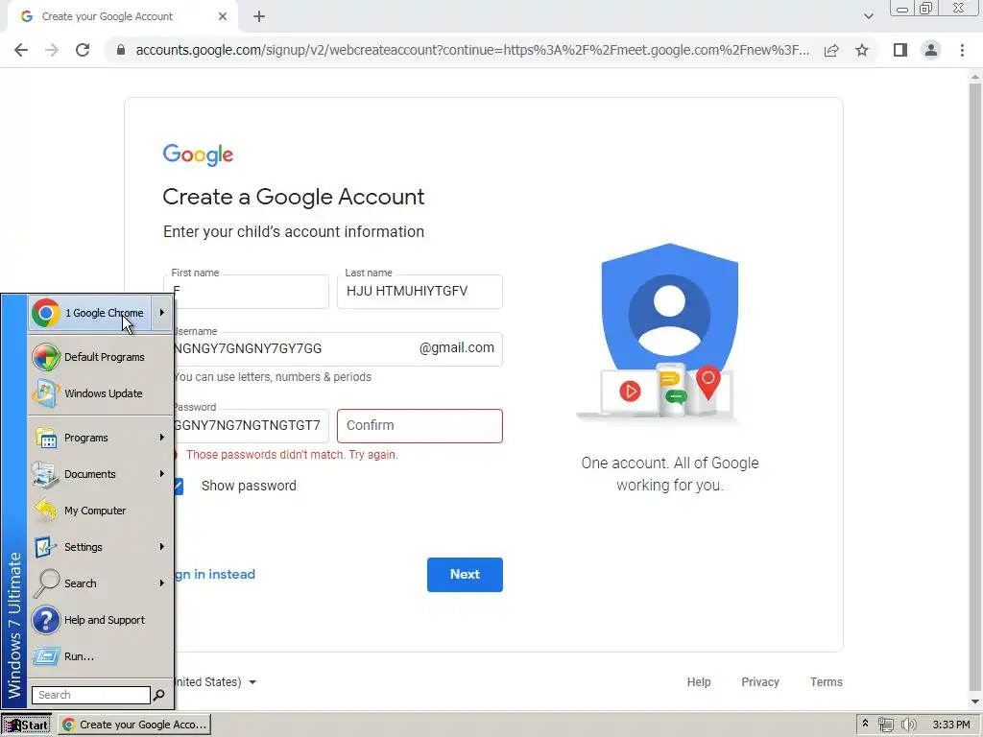Click inside the Start menu search box
Image resolution: width=983 pixels, height=737 pixels.
(91, 695)
